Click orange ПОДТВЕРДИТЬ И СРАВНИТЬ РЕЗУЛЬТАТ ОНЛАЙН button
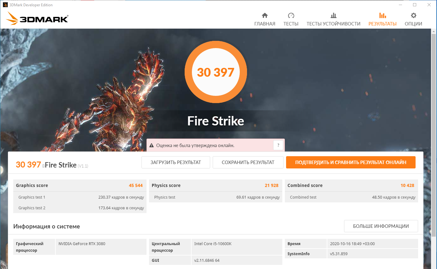The width and height of the screenshot is (437, 269). [351, 162]
